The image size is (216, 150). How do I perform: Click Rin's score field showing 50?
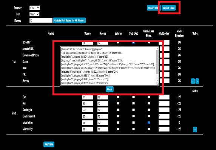(x=88, y=104)
